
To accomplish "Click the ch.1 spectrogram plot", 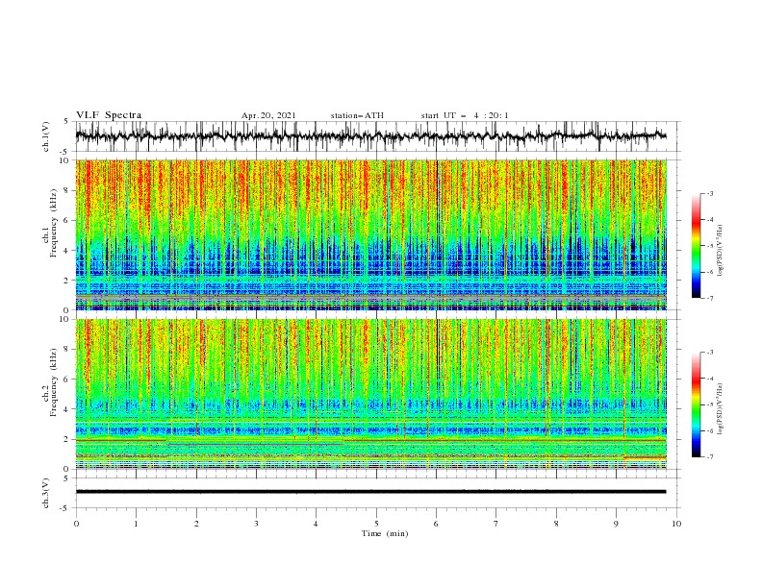I will point(370,234).
